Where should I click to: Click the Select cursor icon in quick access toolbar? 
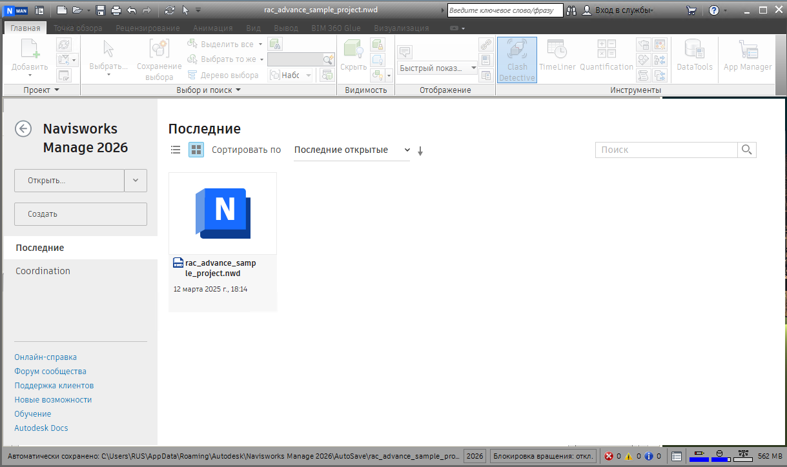185,10
